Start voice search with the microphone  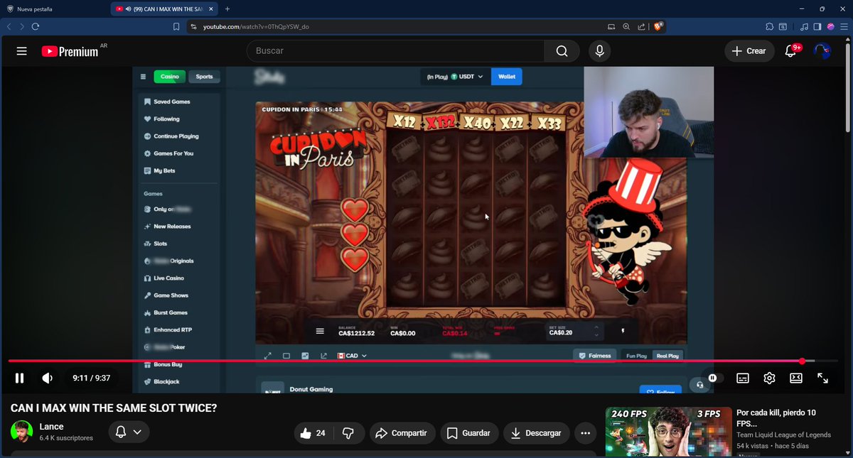600,51
